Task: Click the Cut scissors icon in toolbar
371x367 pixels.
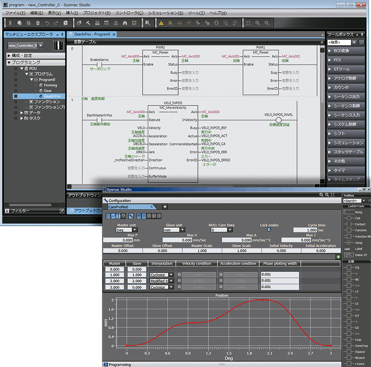Action: tap(10, 23)
